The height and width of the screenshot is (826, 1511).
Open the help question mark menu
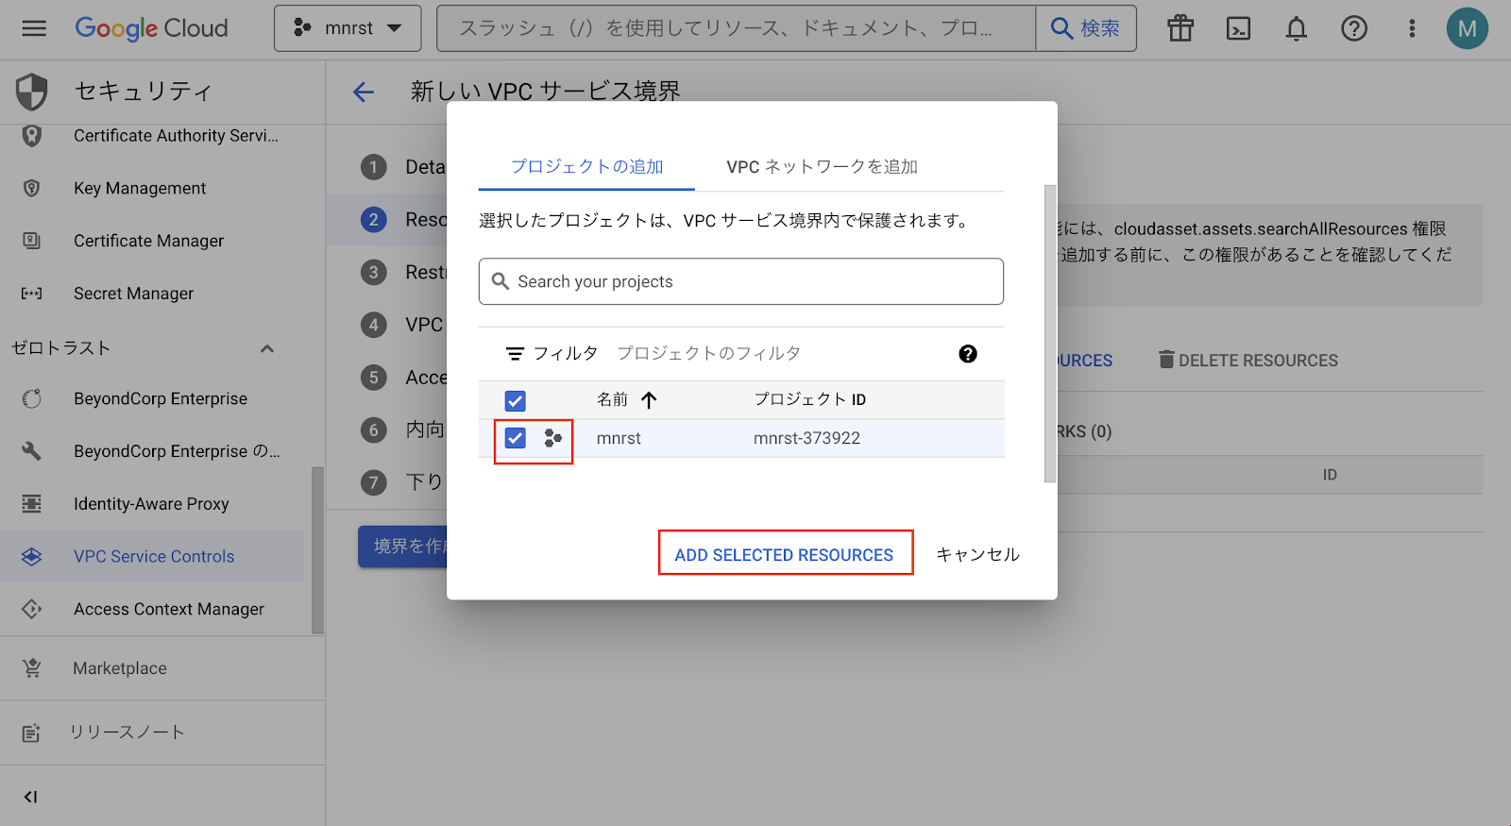(x=1354, y=28)
